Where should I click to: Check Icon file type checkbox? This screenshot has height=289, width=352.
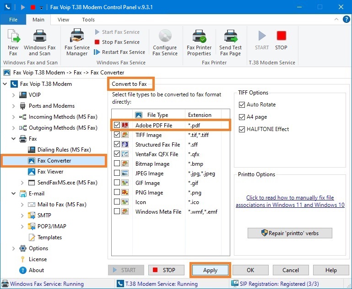(x=117, y=202)
